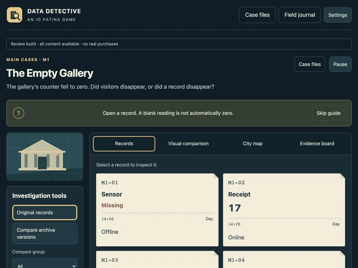
Task: Click the value 17 on Receipt card
Action: tap(235, 208)
